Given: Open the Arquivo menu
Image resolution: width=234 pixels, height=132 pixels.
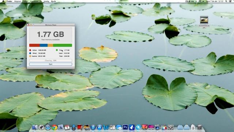Looking at the screenshot, I should coord(18,1).
